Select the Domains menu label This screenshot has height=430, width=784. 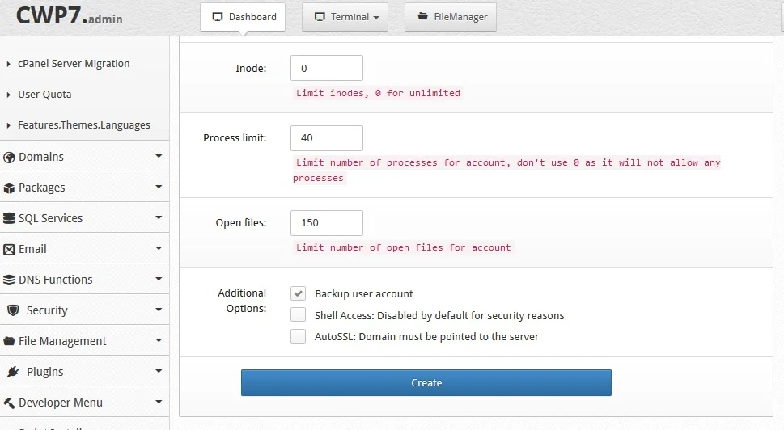pos(41,157)
